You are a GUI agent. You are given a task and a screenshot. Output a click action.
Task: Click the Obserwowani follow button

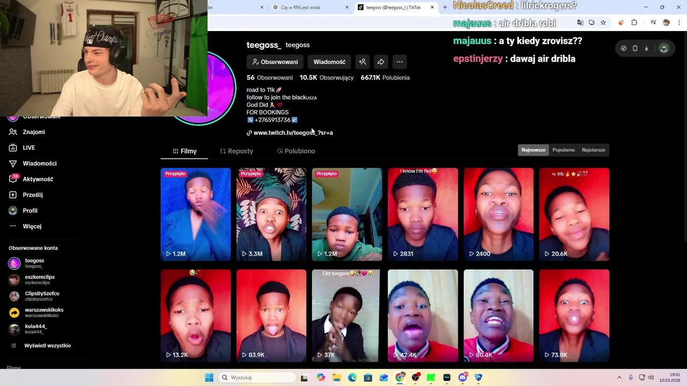pos(275,62)
